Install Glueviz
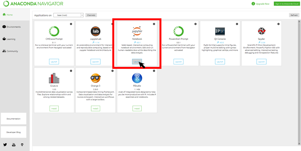 tap(54, 109)
